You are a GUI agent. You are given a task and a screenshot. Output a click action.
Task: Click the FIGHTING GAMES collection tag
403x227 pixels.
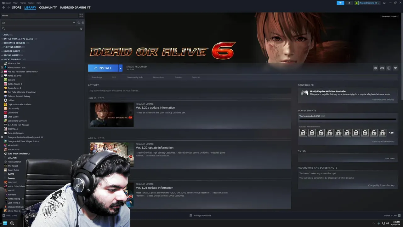pos(389,16)
